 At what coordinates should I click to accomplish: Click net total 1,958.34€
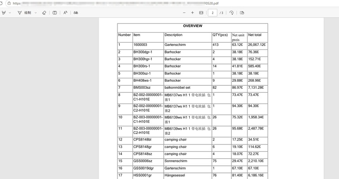256,117
